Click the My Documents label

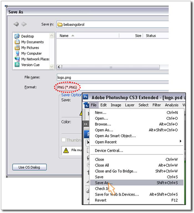(32, 42)
